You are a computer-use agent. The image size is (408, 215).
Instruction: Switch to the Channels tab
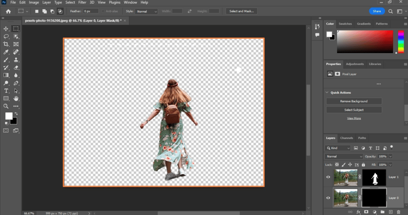[x=346, y=138]
